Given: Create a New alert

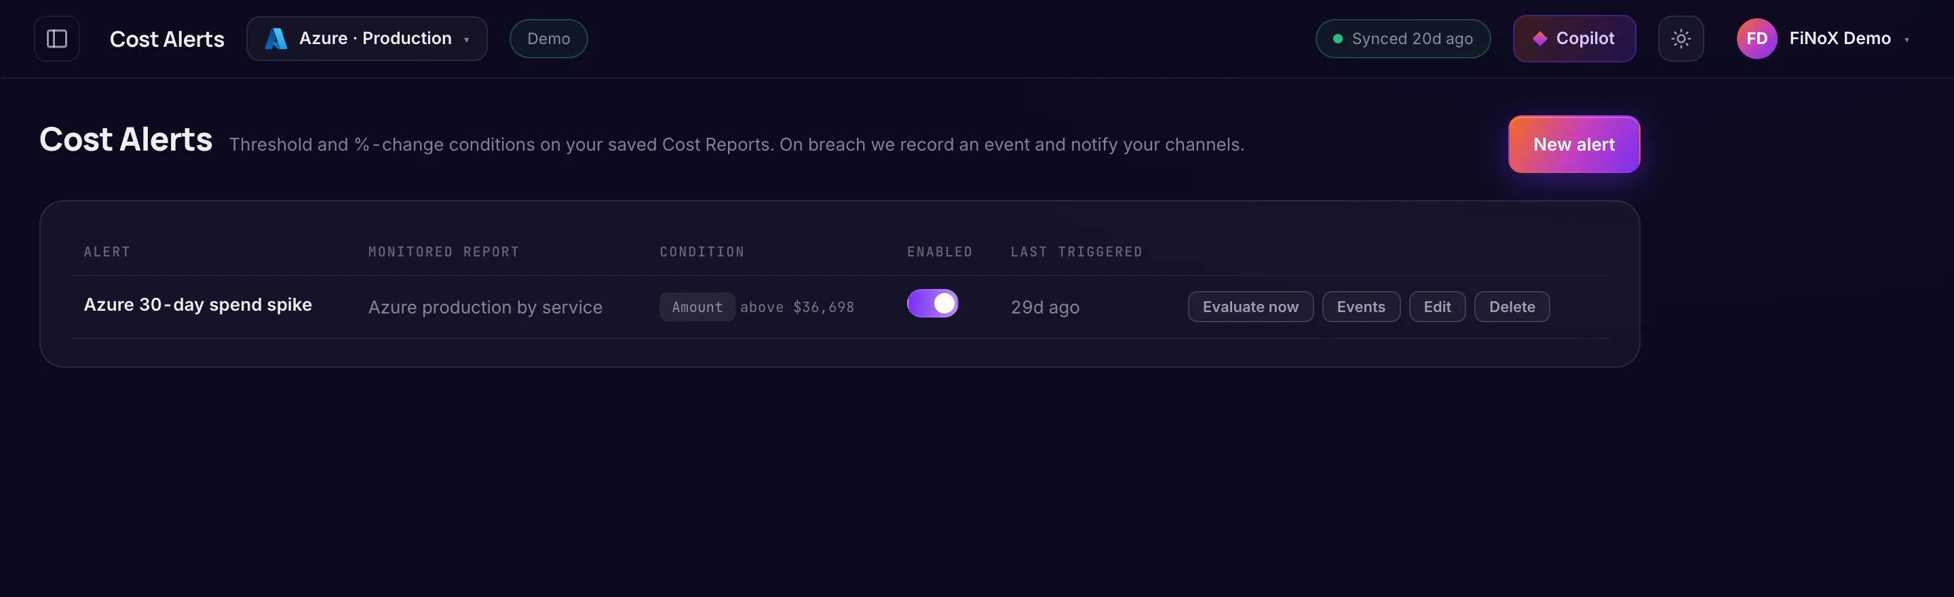Looking at the screenshot, I should click(1574, 144).
